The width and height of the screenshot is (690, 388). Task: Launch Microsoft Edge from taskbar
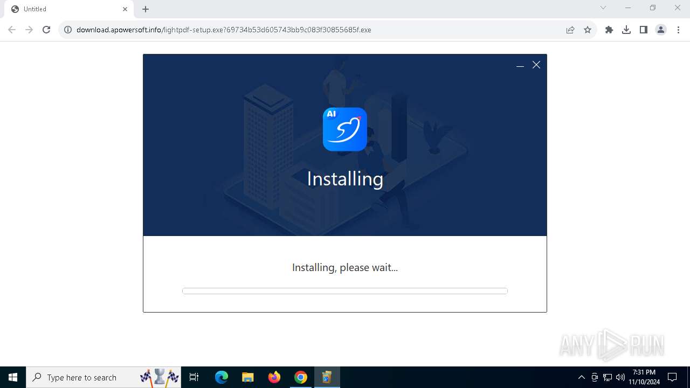[222, 377]
